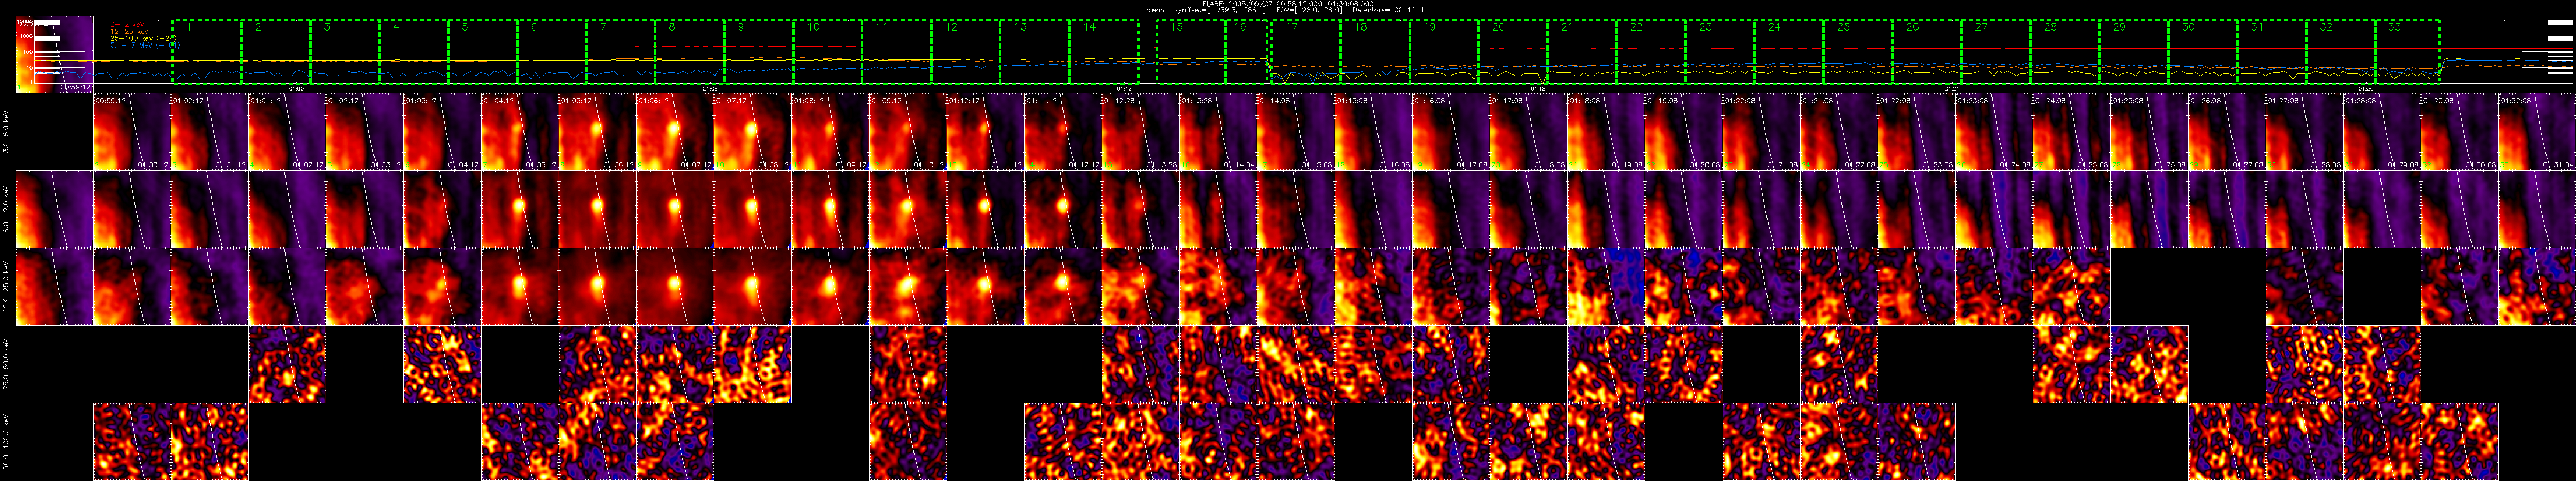Screen dimensions: 2576x481
Task: Open the 6-12 keV image in the 01:05:12 column
Action: point(597,209)
